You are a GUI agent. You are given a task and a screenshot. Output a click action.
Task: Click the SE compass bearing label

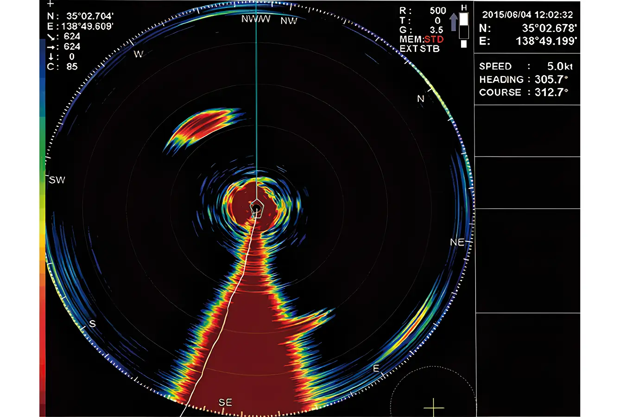(225, 403)
